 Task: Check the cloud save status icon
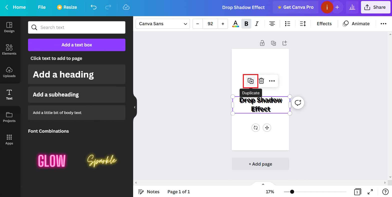(x=126, y=7)
